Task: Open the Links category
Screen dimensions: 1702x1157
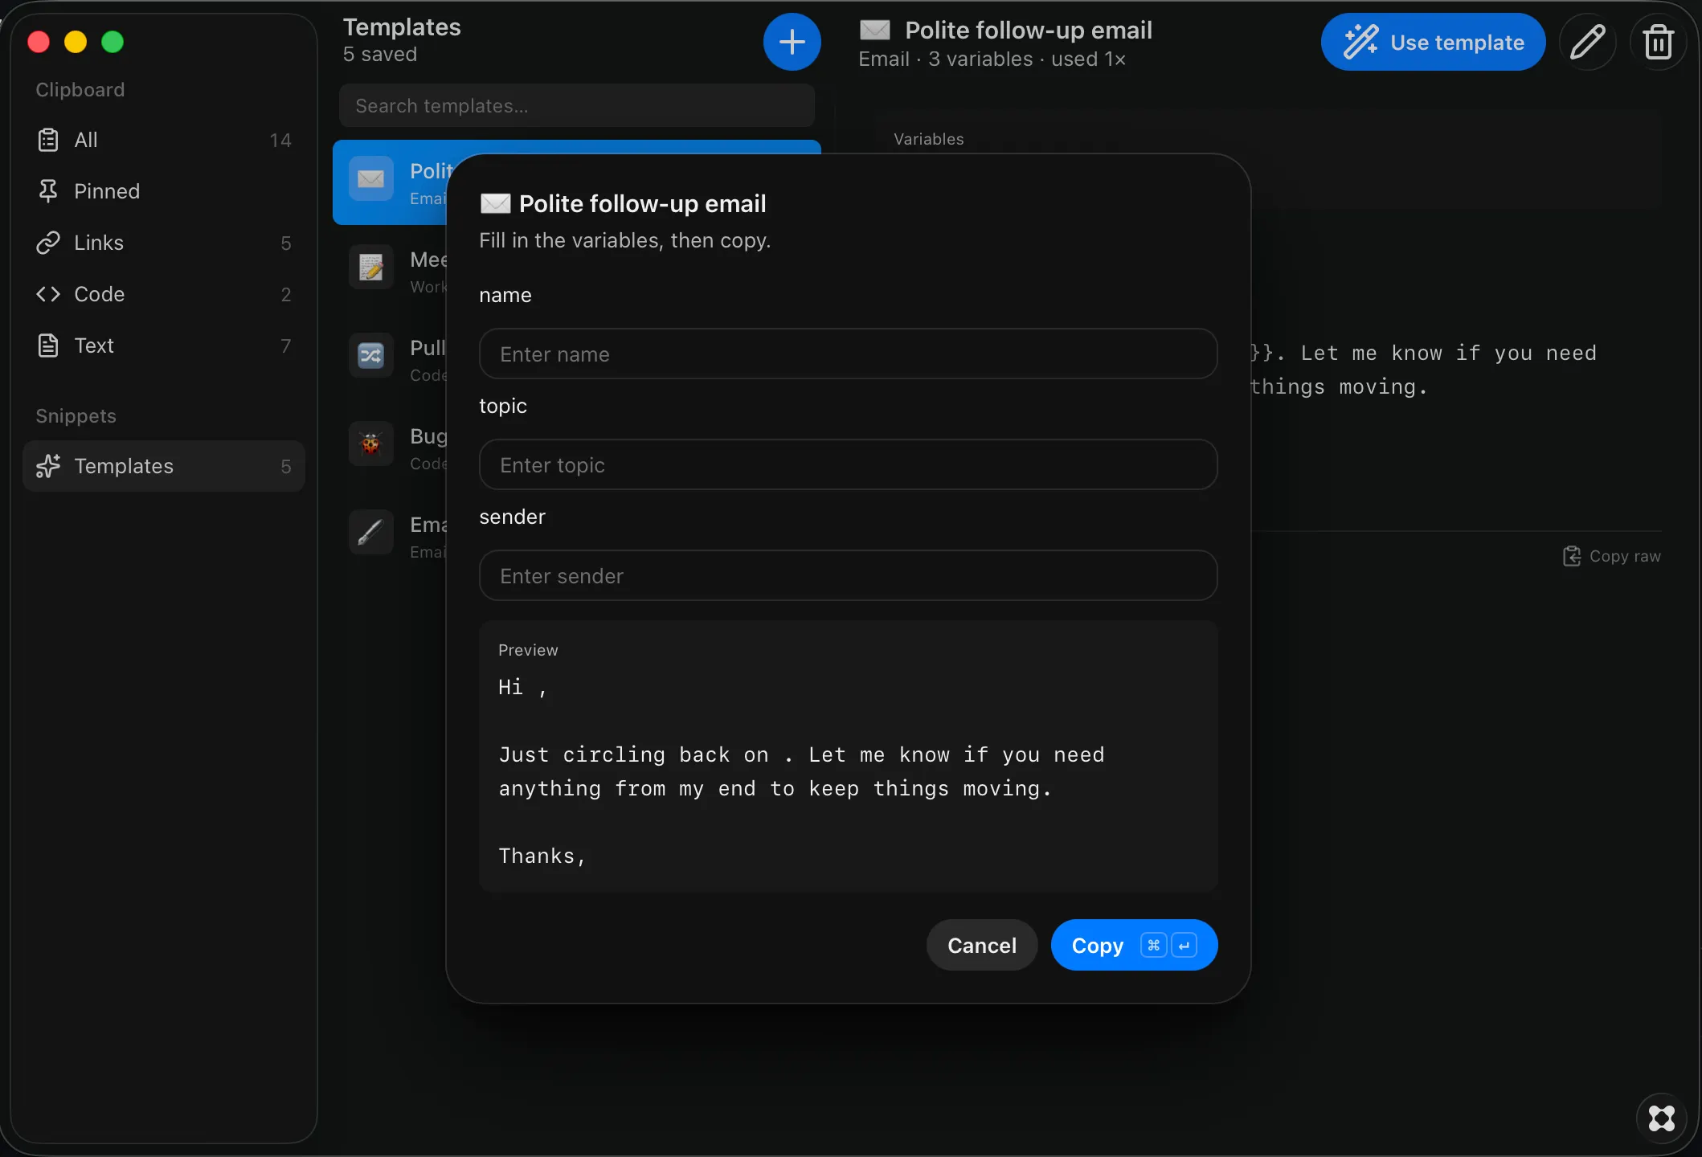Action: pos(164,243)
